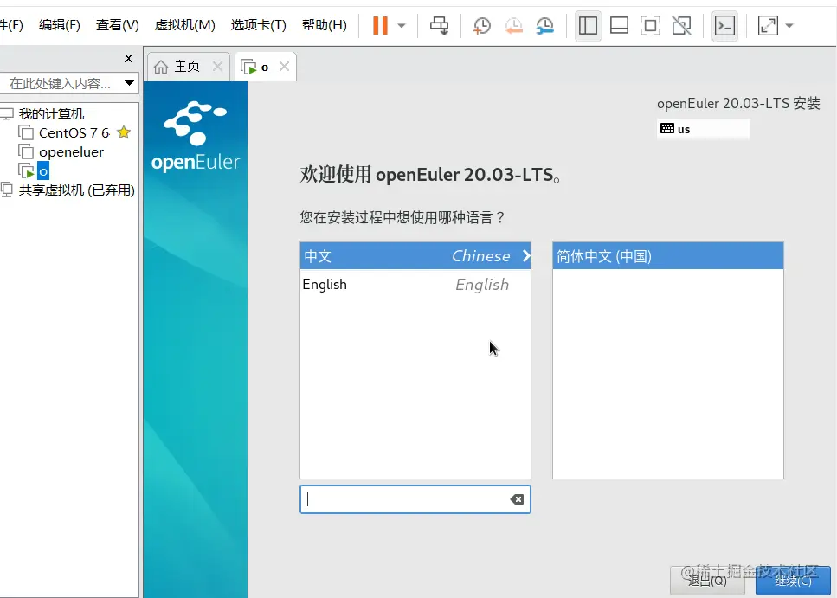
Task: Enter full screen mode
Action: [650, 25]
